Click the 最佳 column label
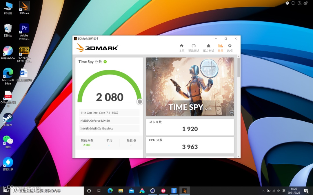Viewport: 313px width, 195px height. [130, 140]
